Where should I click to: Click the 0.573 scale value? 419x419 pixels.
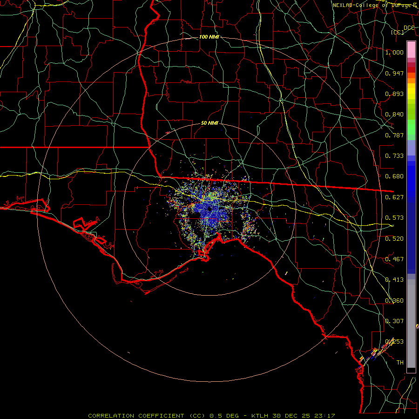(x=394, y=218)
